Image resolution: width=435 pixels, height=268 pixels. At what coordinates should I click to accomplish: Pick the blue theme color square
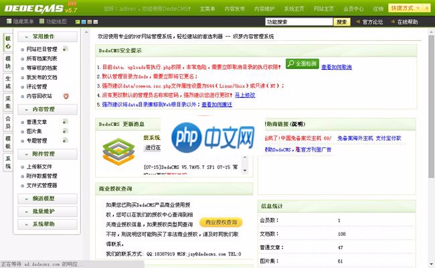tap(84, 22)
